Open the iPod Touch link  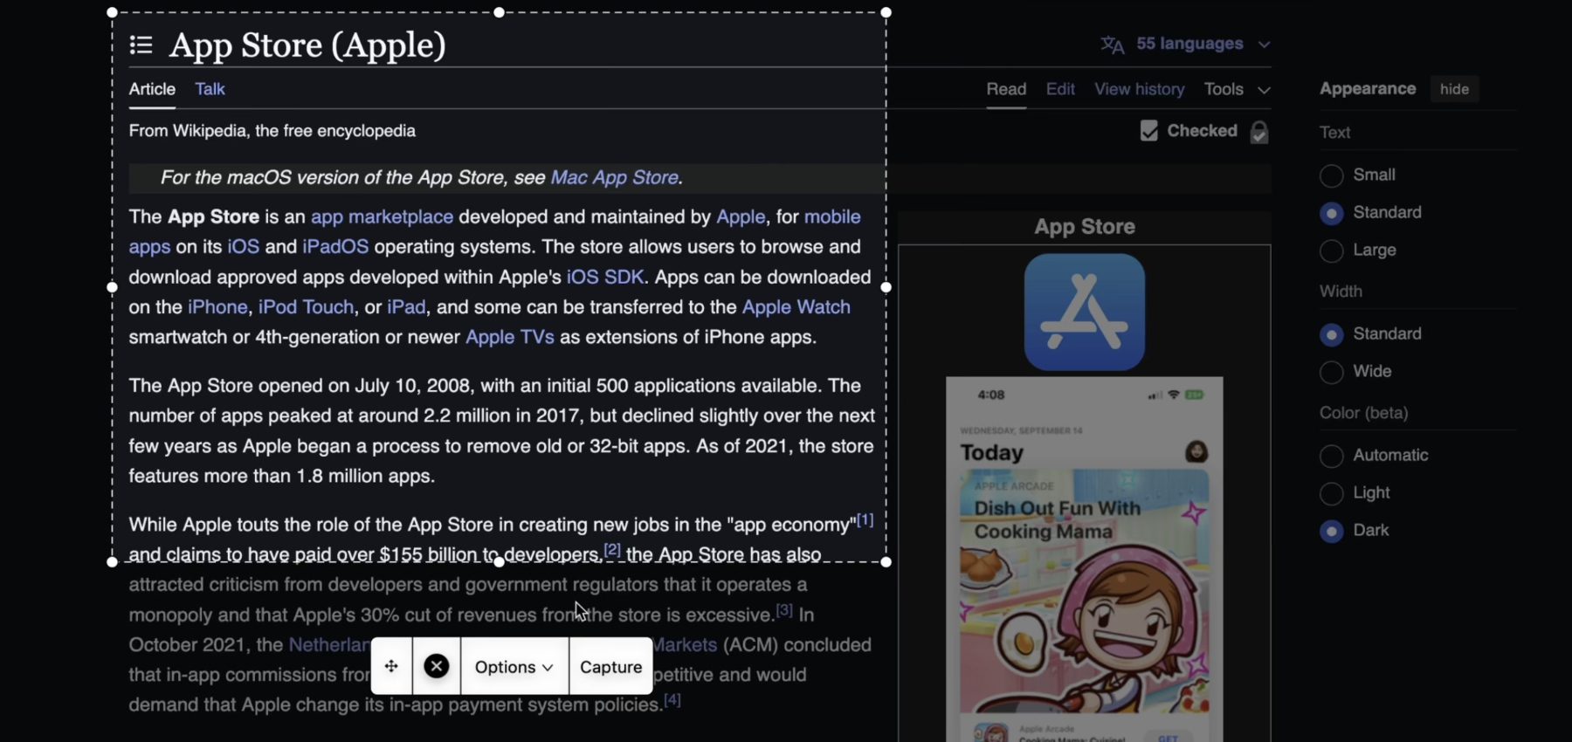[x=306, y=307]
